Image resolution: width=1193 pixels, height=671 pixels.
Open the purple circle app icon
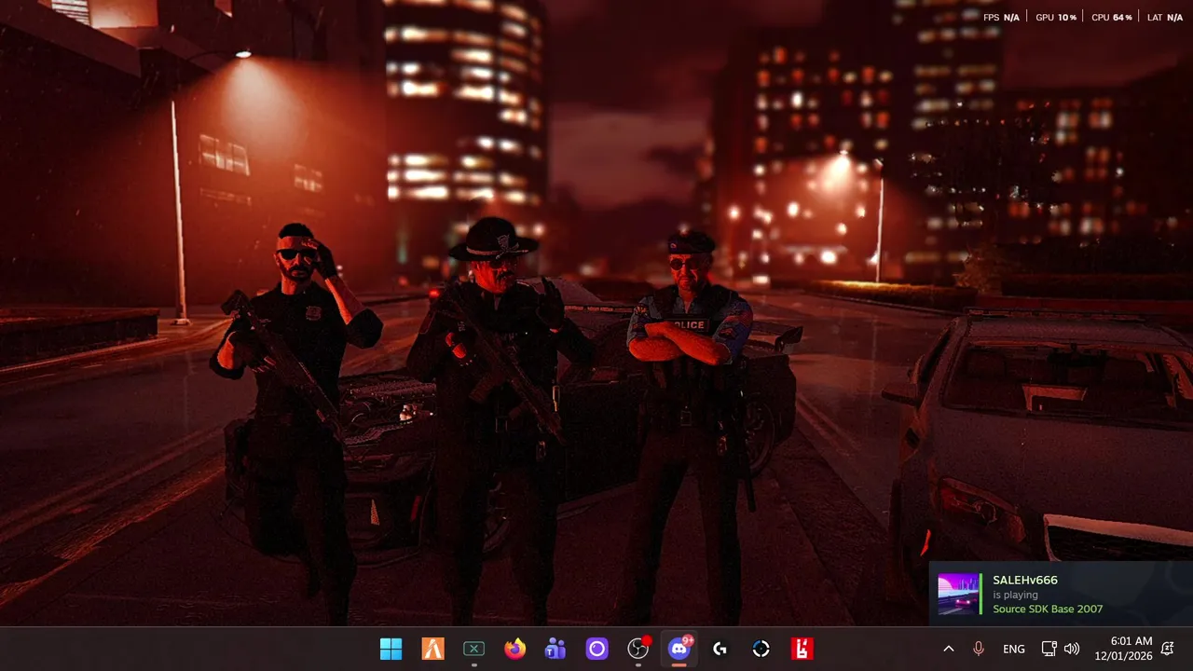pos(596,649)
